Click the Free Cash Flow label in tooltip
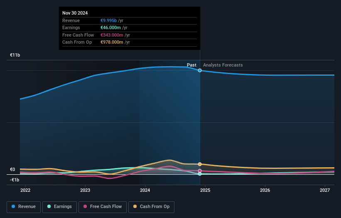 pos(78,35)
